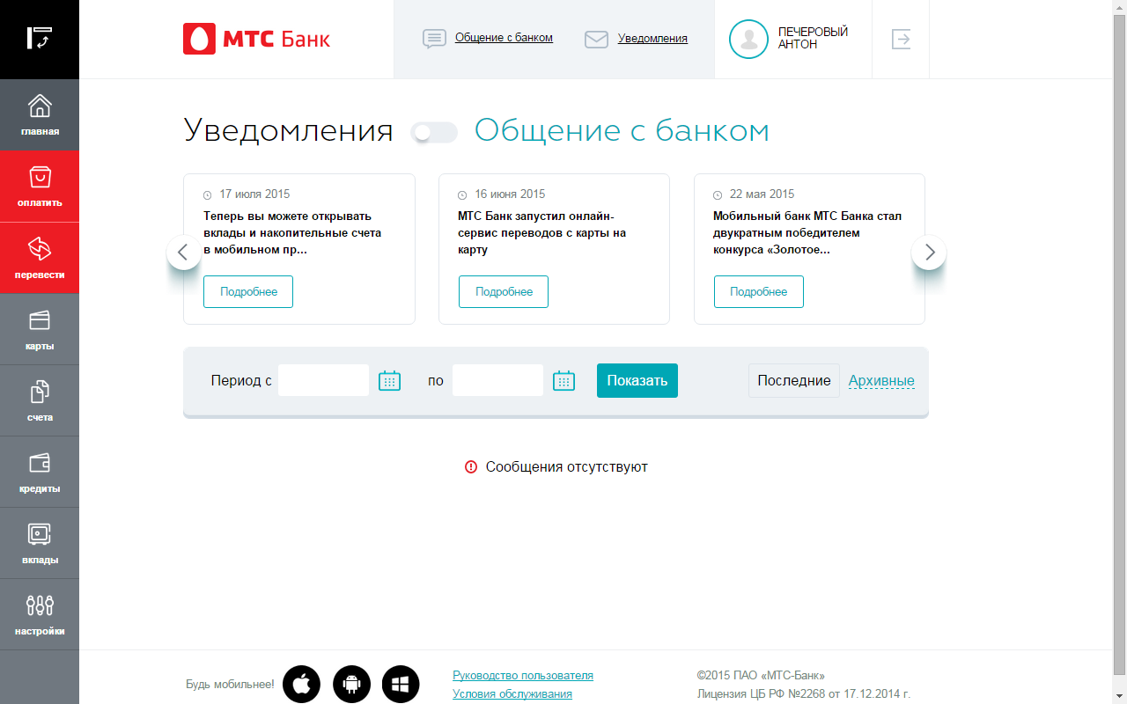Go to 'карты' cards section
1127x704 pixels.
[40, 328]
